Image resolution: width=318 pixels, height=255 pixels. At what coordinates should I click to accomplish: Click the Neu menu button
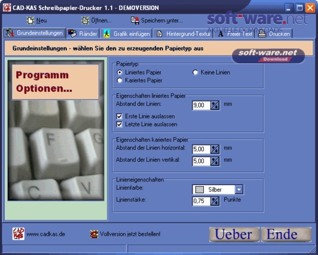[x=37, y=20]
